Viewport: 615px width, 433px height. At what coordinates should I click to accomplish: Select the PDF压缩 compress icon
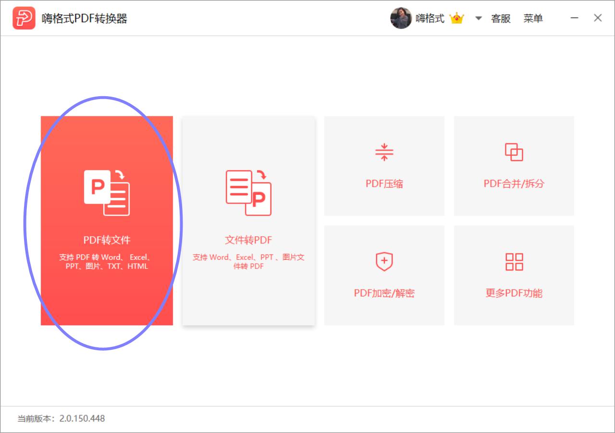[384, 152]
